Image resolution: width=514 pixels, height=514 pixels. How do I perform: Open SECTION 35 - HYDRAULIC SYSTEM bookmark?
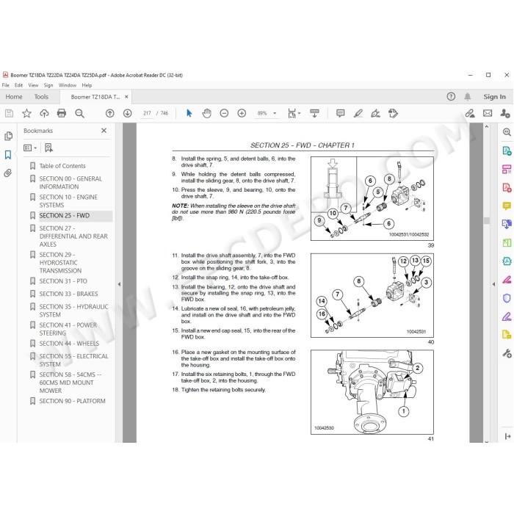[x=73, y=311]
